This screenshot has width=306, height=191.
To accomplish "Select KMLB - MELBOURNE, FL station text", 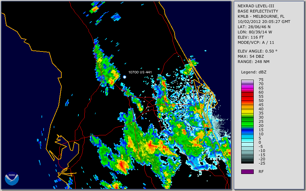I will pyautogui.click(x=261, y=16).
